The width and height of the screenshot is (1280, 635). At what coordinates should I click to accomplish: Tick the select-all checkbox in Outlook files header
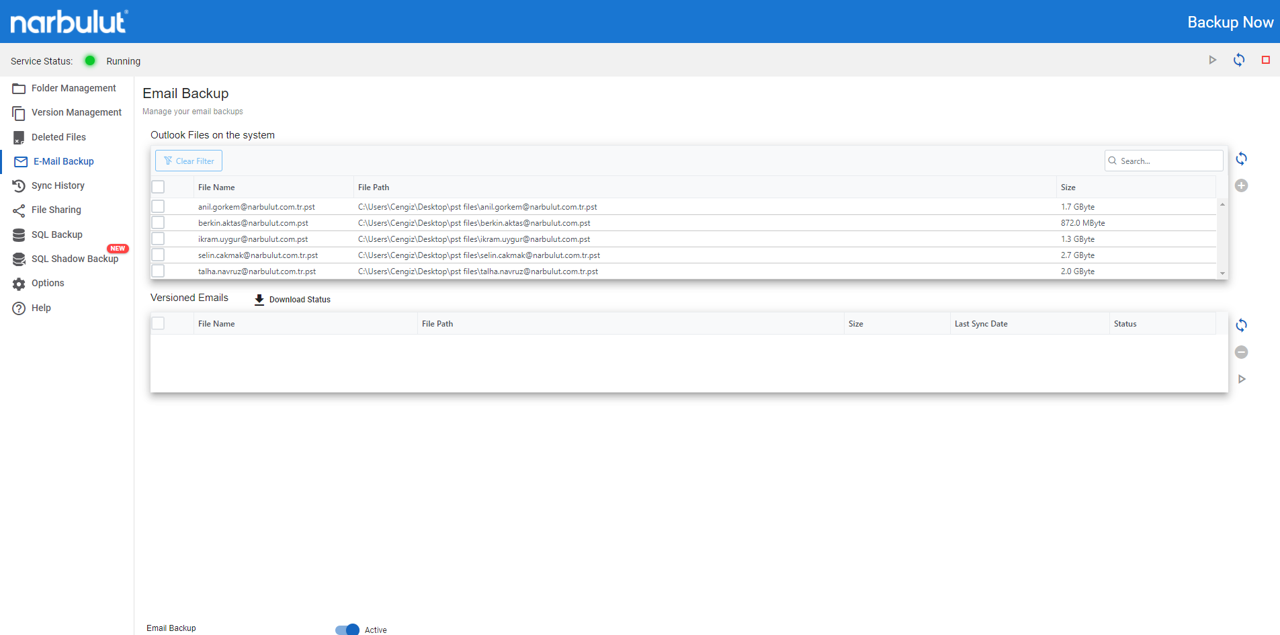coord(159,187)
